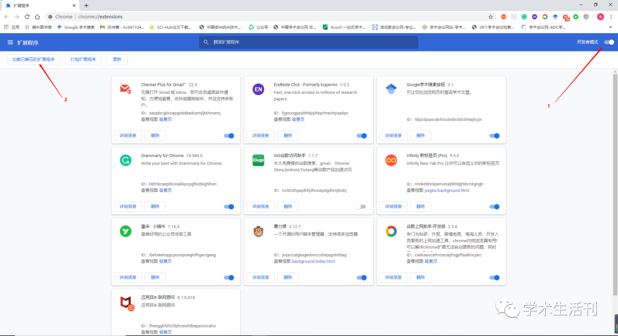Expand the hidden bookmarks overflow chevron
618x336 pixels.
click(611, 27)
